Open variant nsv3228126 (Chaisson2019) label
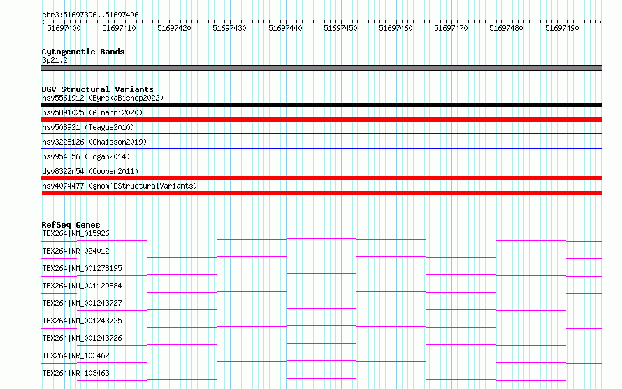This screenshot has height=389, width=622. pyautogui.click(x=94, y=142)
